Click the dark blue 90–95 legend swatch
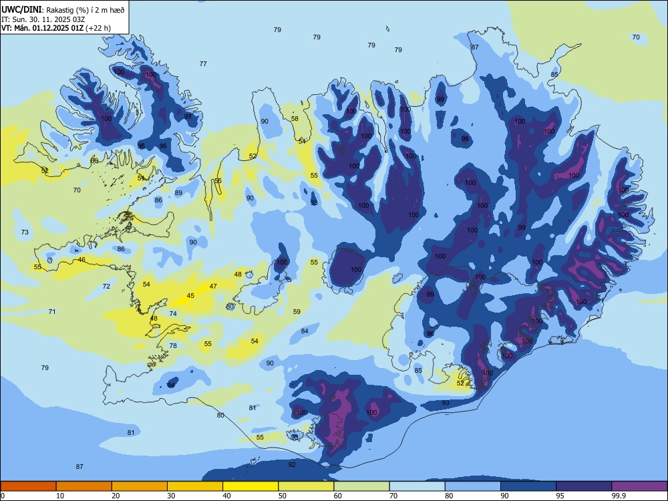 click(528, 486)
